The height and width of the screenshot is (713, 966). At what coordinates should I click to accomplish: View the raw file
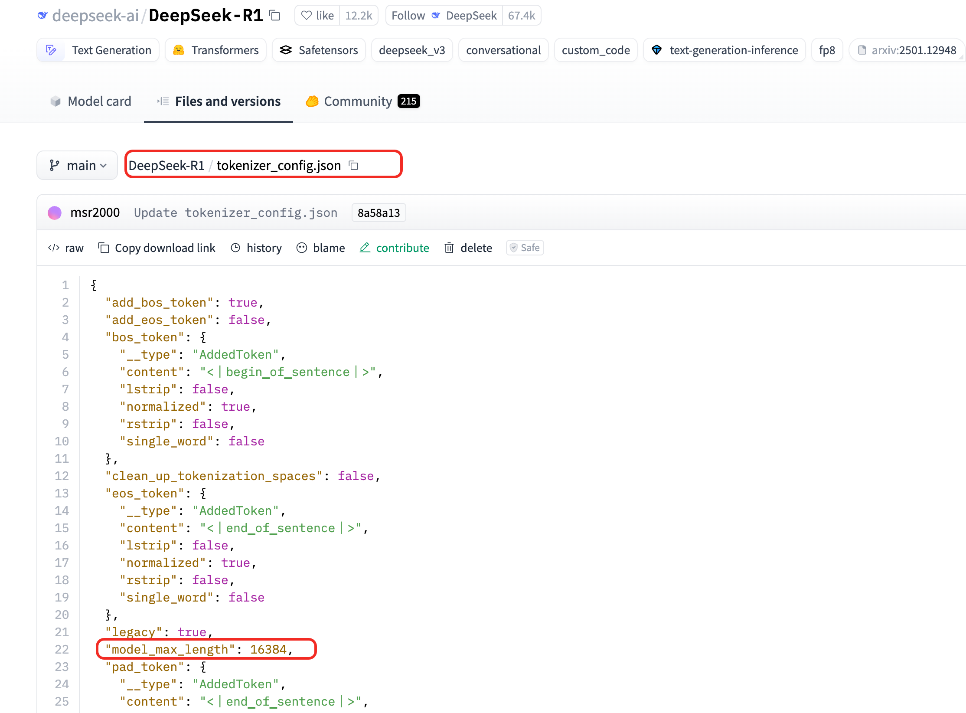[x=66, y=248]
